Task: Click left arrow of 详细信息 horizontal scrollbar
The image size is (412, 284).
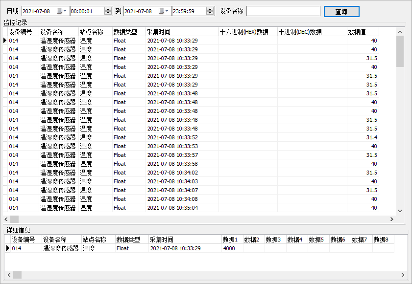Action: coord(9,275)
